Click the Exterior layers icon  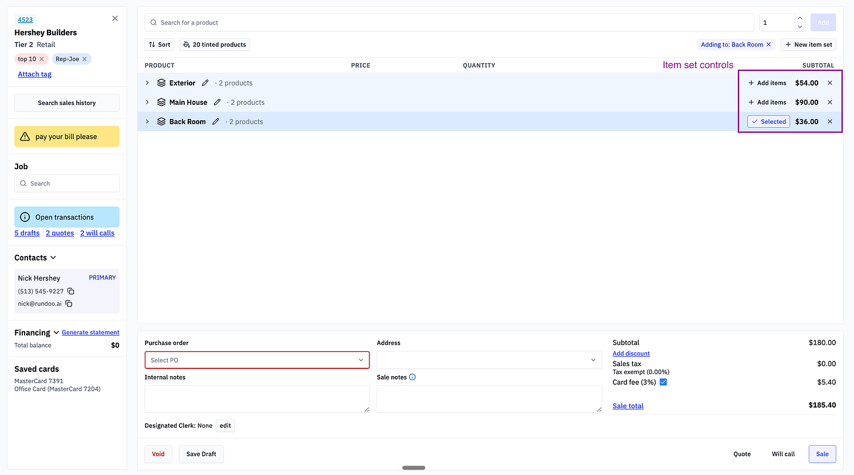pyautogui.click(x=161, y=83)
